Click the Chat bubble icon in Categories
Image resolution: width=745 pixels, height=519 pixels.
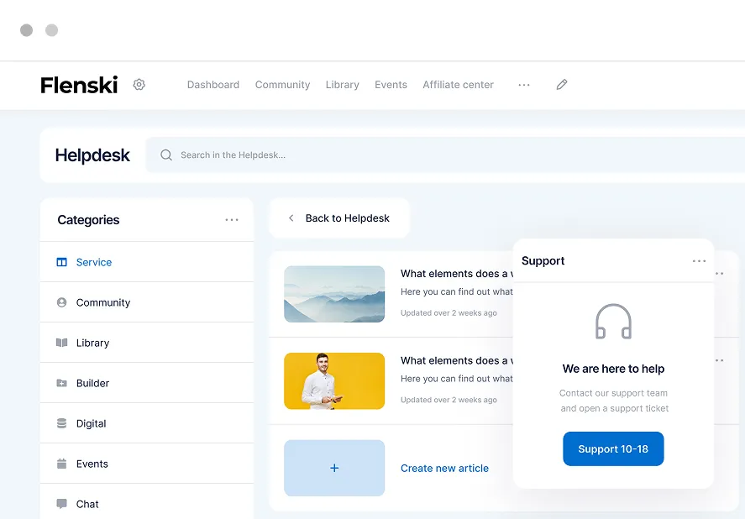click(61, 504)
